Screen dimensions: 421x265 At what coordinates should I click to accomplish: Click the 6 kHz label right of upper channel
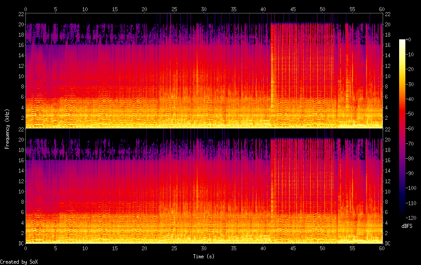[x=386, y=97]
